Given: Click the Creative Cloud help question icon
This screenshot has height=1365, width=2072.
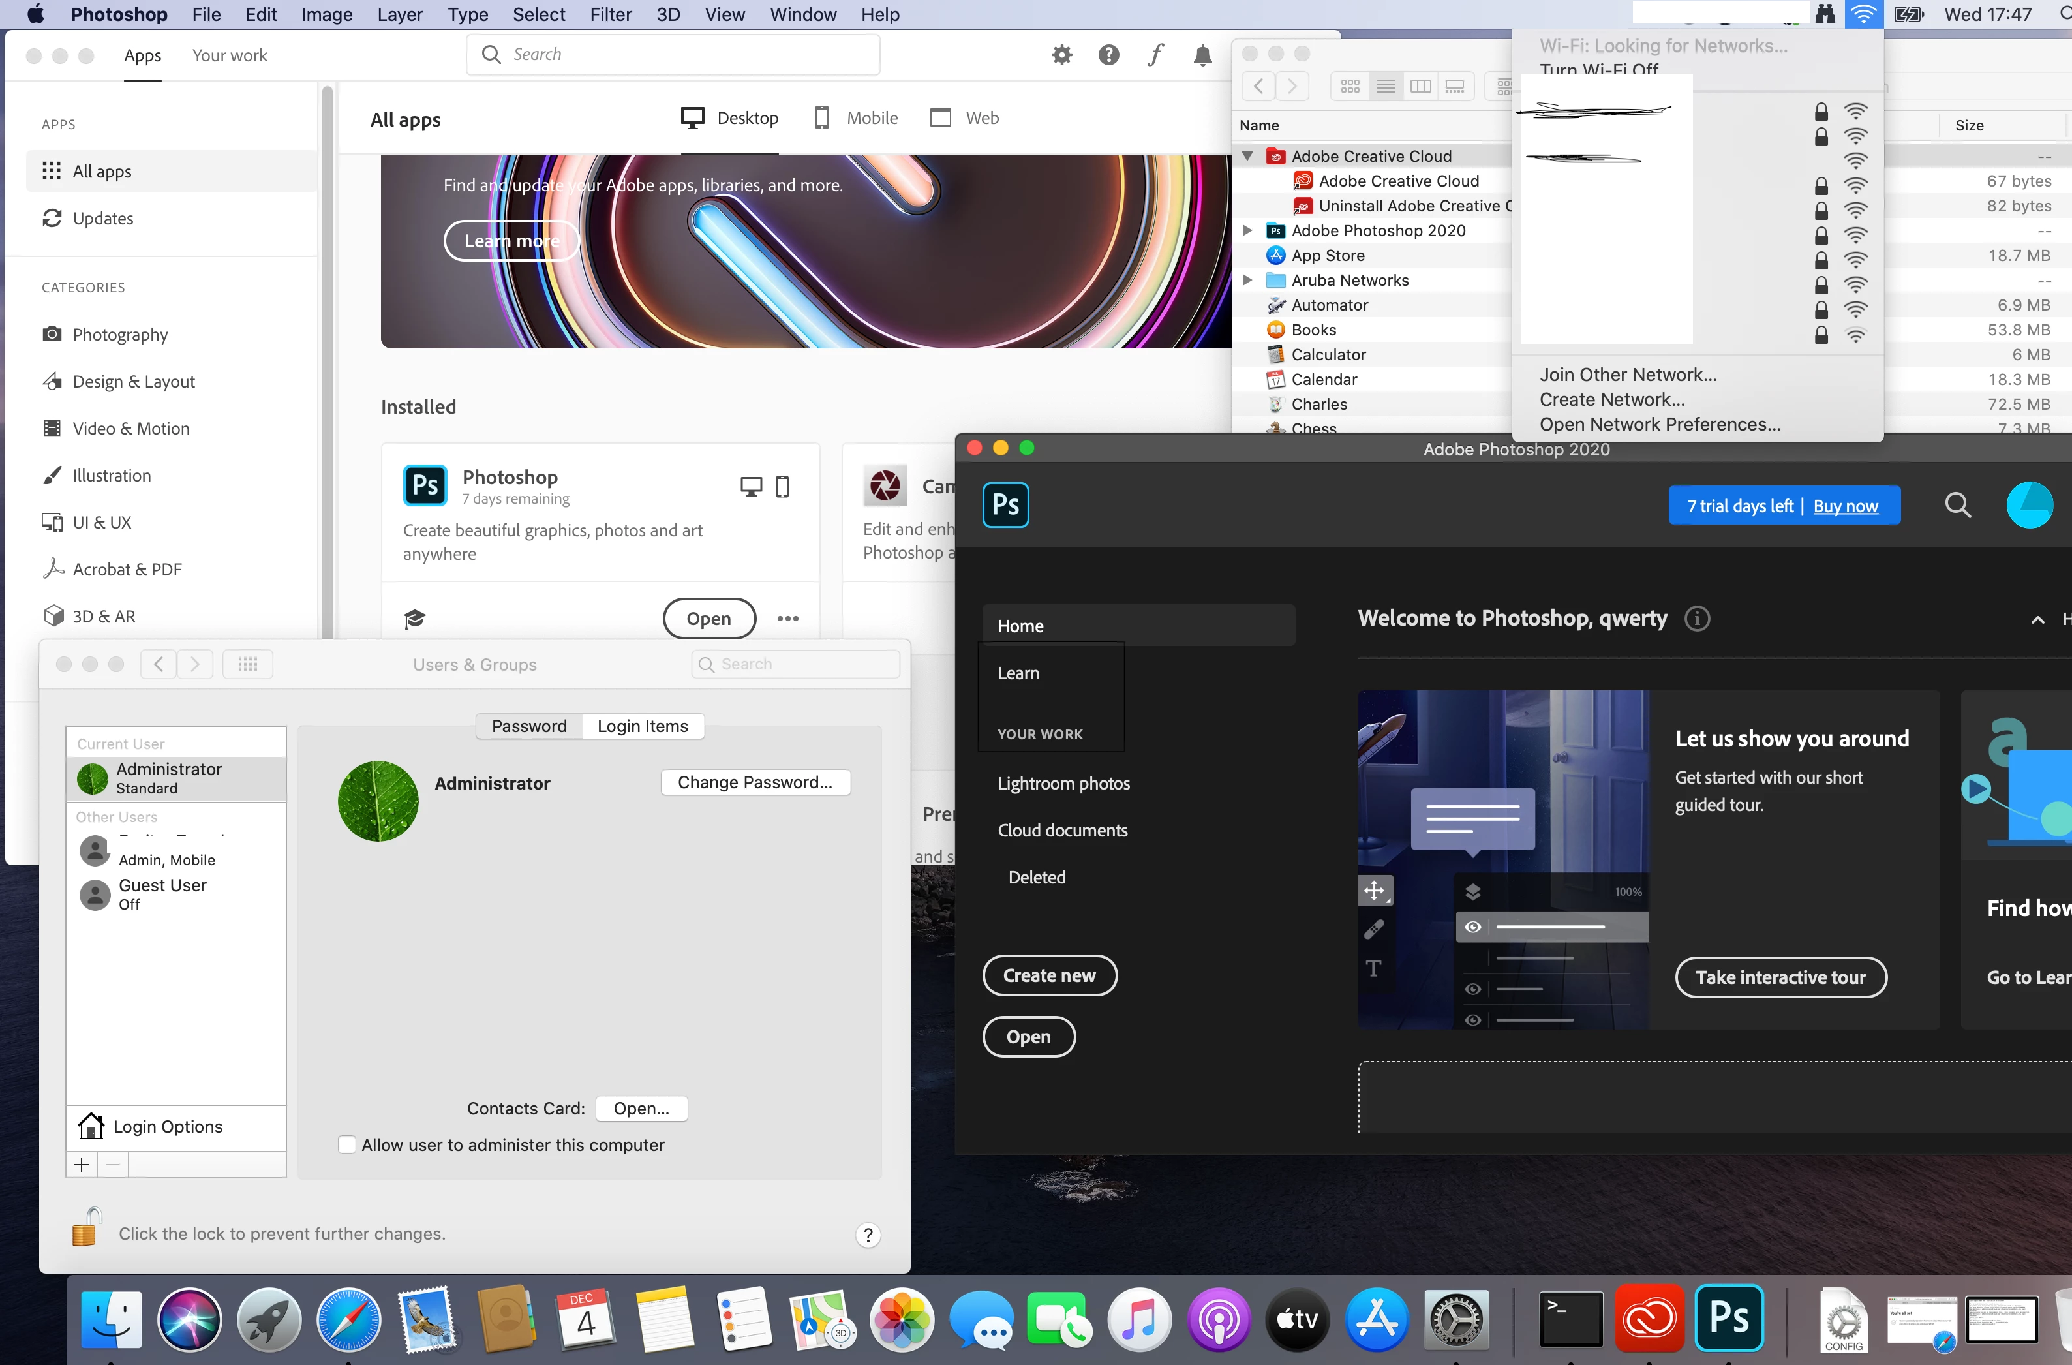Looking at the screenshot, I should 1108,55.
